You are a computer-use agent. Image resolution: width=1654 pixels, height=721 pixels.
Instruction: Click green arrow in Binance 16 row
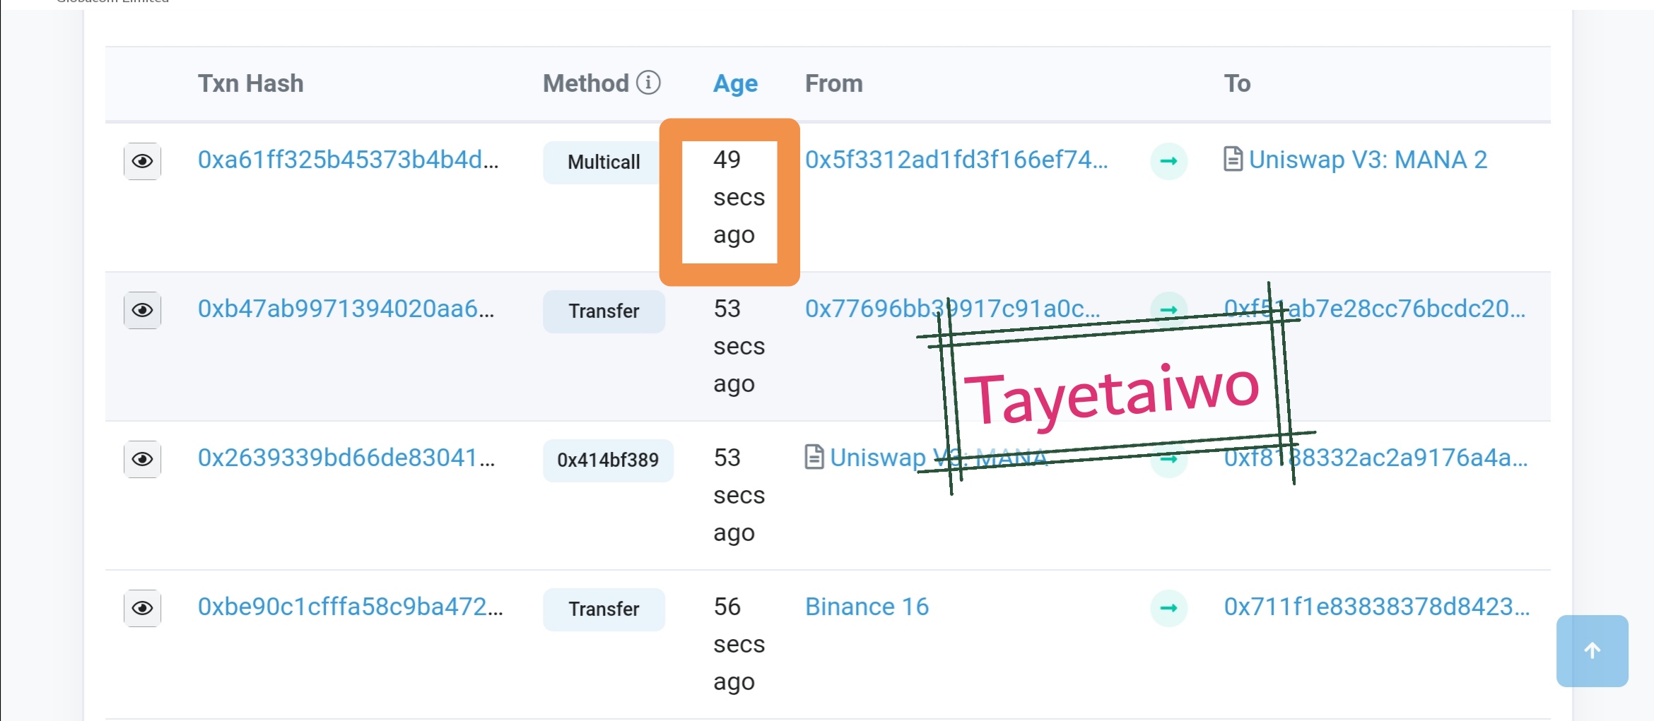1168,608
